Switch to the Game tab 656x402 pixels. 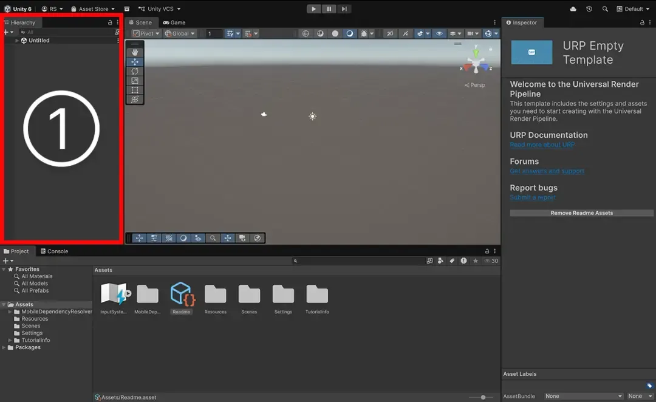coord(174,22)
